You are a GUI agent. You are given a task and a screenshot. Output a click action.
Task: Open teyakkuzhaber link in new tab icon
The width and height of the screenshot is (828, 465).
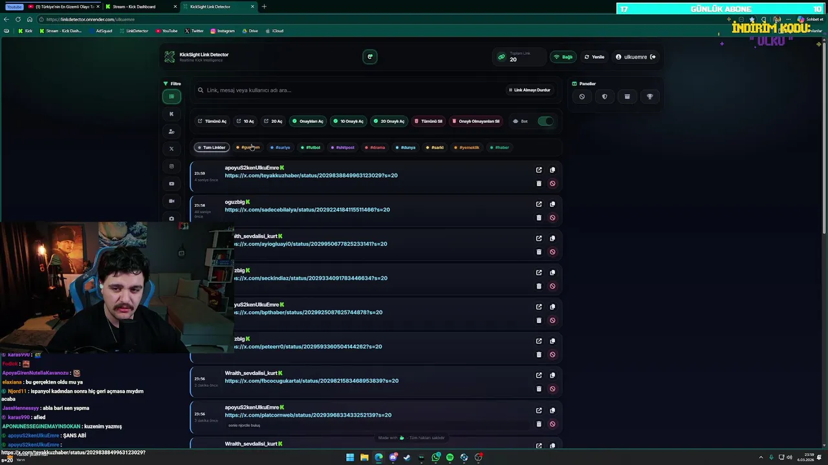point(539,170)
